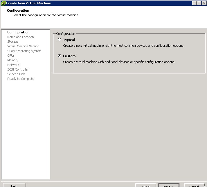The height and width of the screenshot is (187, 207).
Task: Go to the Name and Location step
Action: tap(20, 37)
